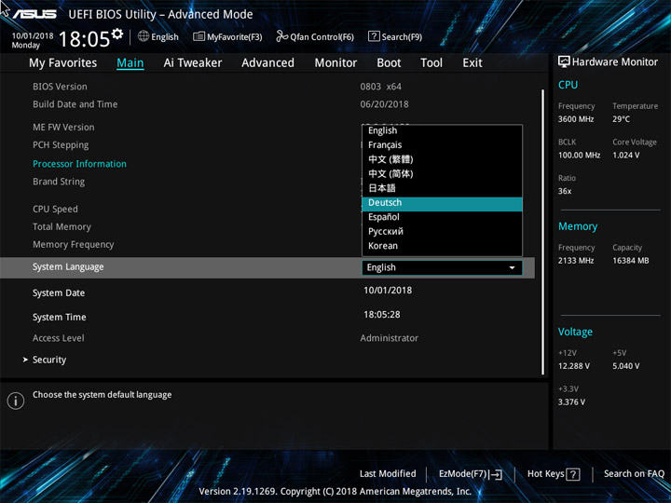Click CPU temperature value 29°C
The height and width of the screenshot is (503, 671).
(621, 119)
